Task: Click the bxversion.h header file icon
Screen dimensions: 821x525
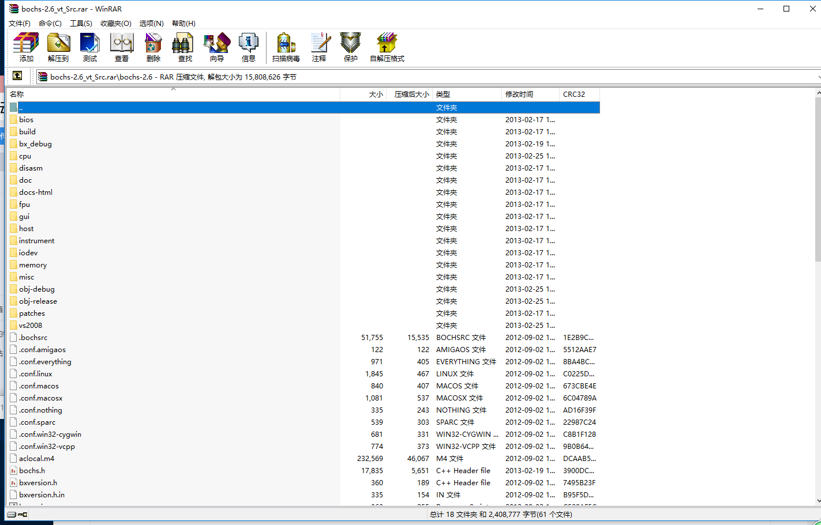Action: (13, 483)
